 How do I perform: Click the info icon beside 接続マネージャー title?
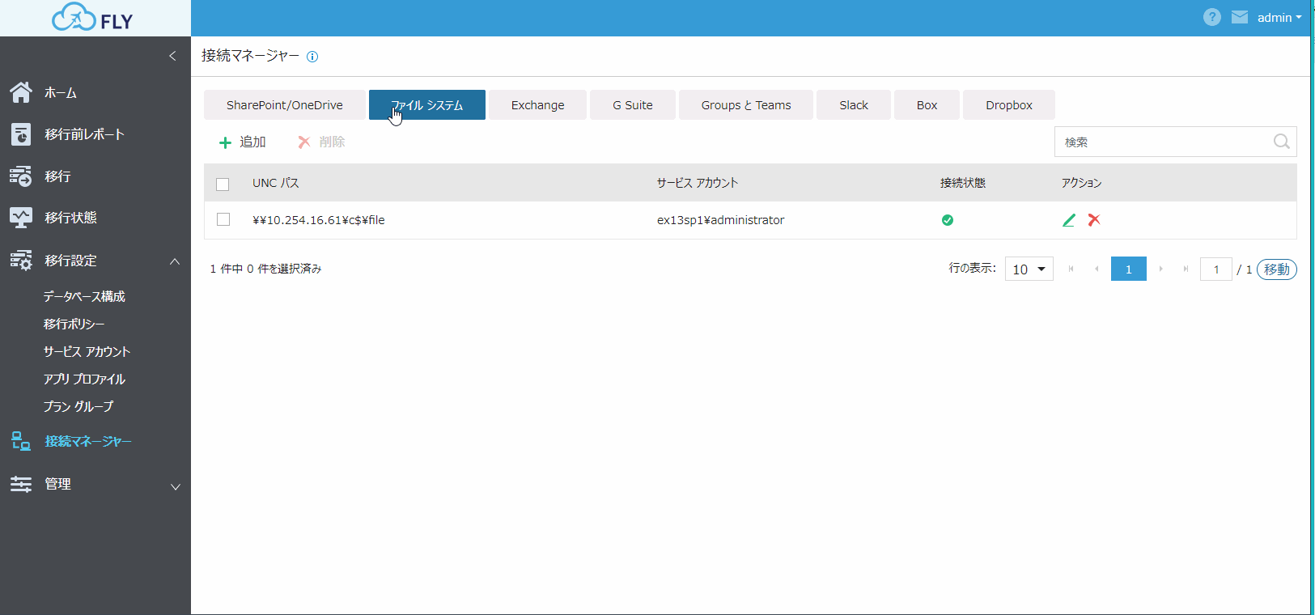312,57
